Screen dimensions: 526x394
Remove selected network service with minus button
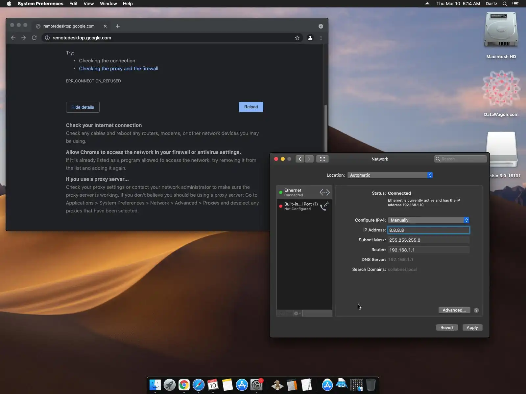(289, 313)
